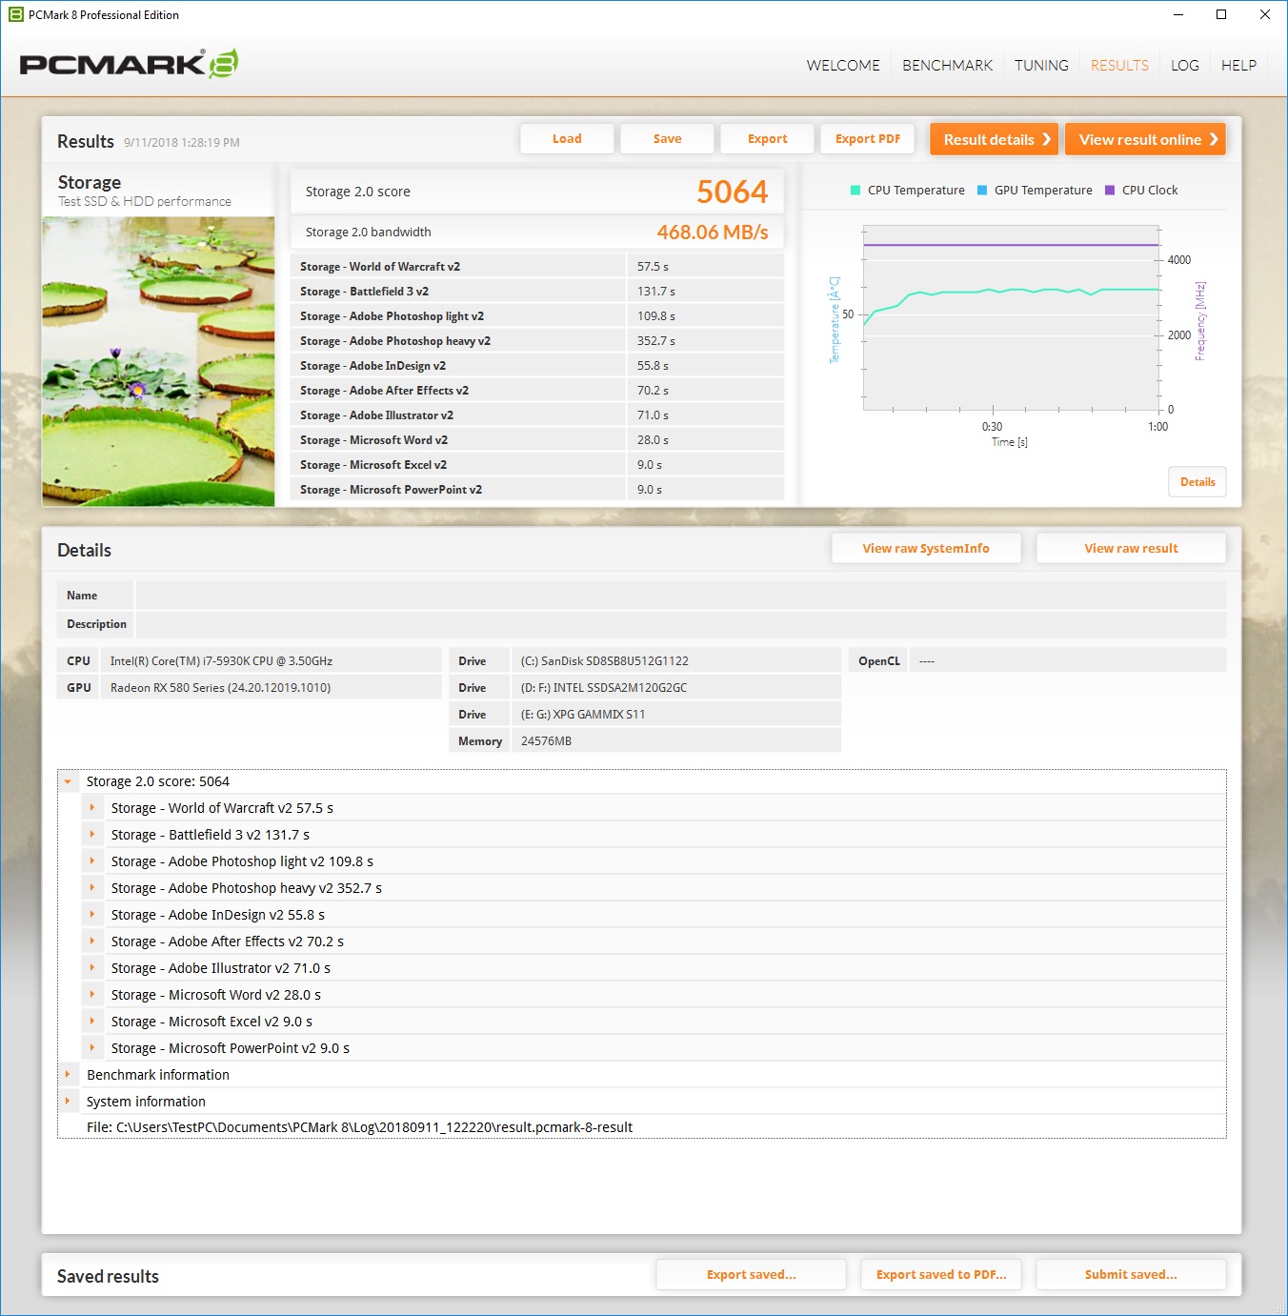Click the 352.7 s cell in score table

pos(705,341)
